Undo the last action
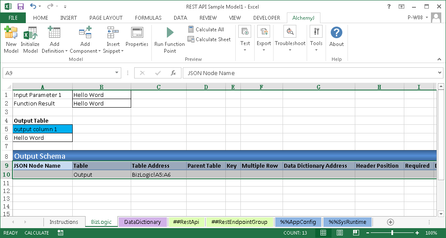The height and width of the screenshot is (238, 446). (33, 6)
